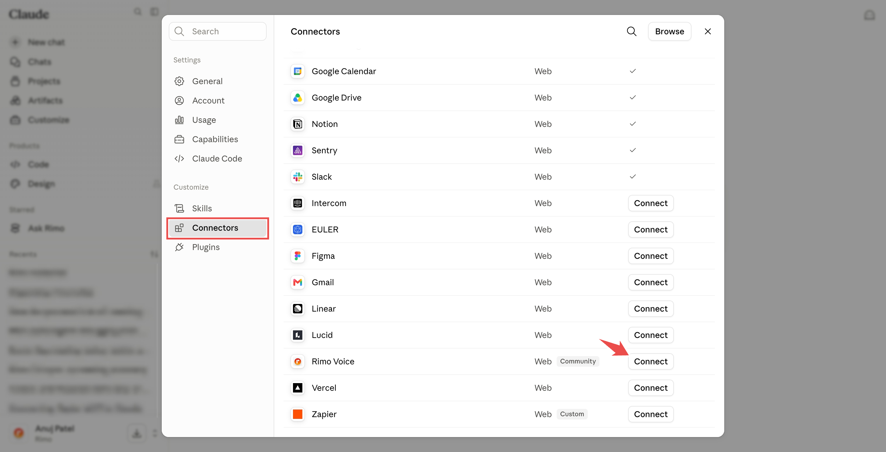Connect the Vercel connector
This screenshot has width=886, height=452.
651,388
